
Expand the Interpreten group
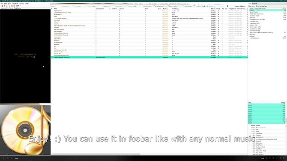pyautogui.click(x=255, y=23)
